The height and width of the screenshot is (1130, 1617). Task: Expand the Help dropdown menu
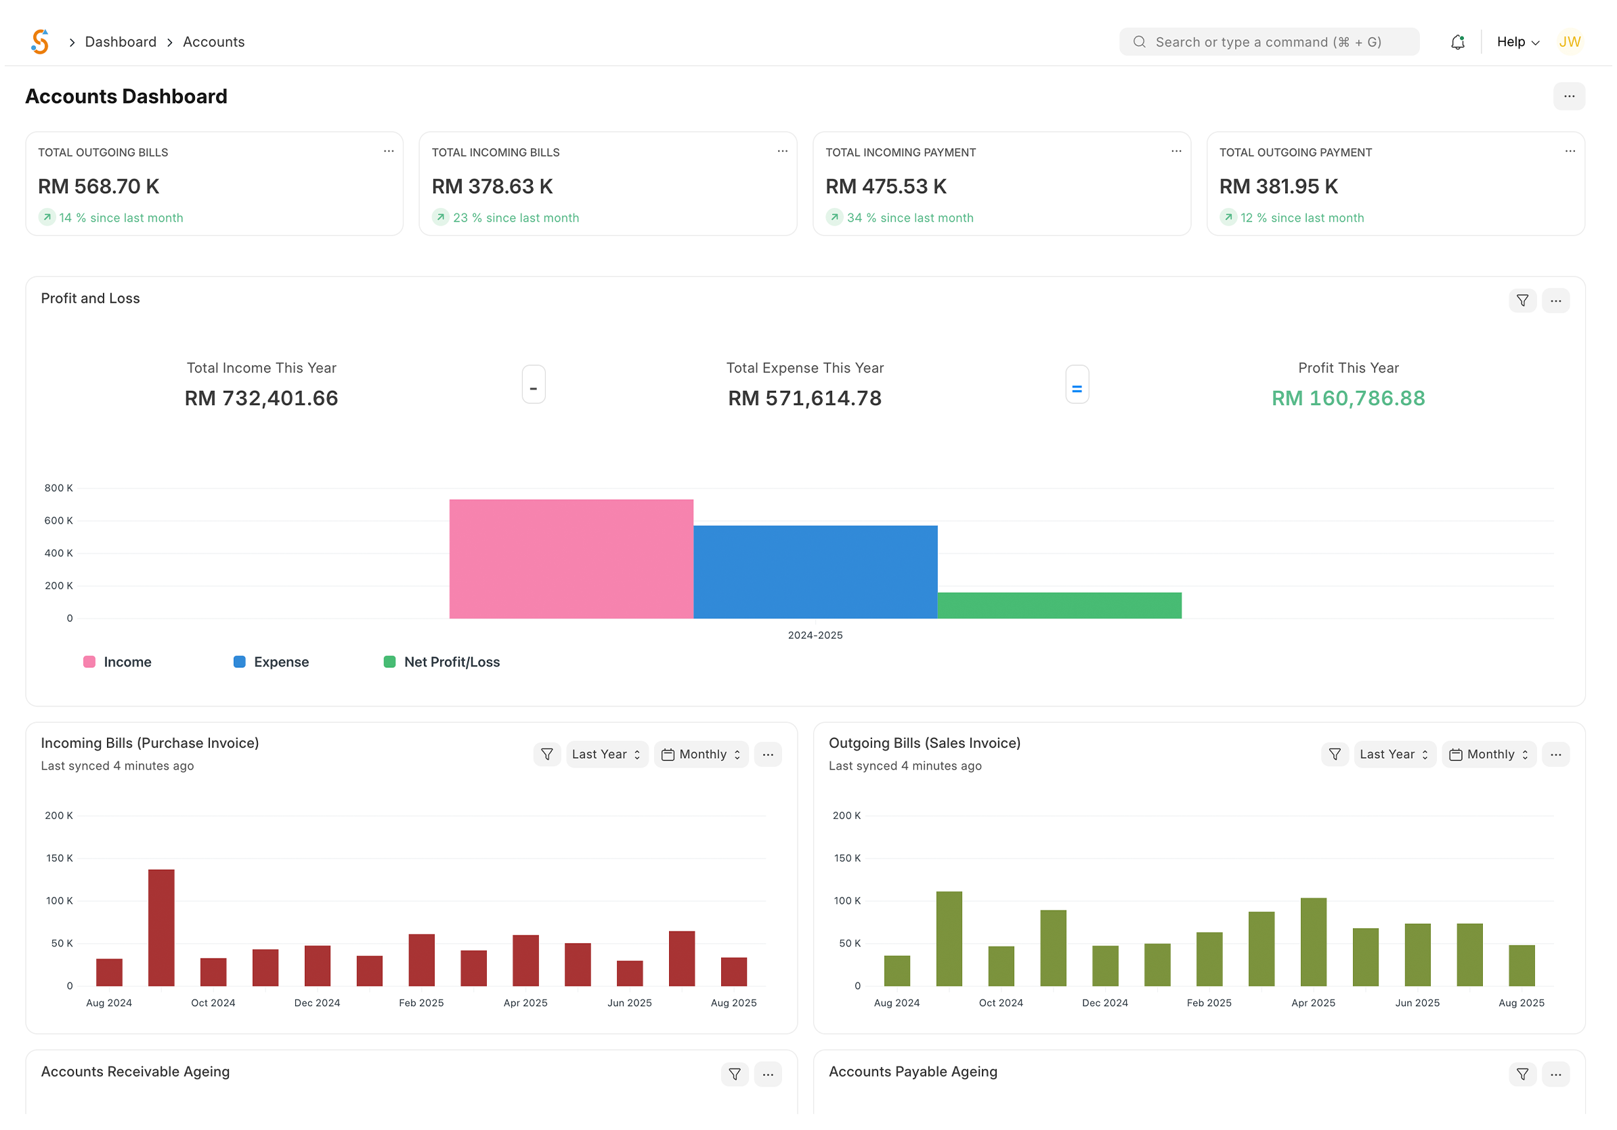pos(1517,42)
